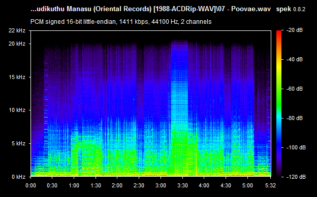The height and width of the screenshot is (197, 317).
Task: Select the 15 kHz frequency axis label
Action: click(x=17, y=77)
